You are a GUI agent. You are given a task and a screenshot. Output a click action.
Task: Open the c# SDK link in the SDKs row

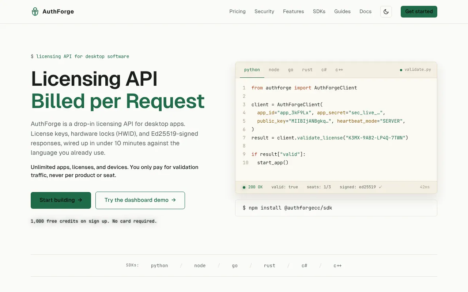[304, 266]
